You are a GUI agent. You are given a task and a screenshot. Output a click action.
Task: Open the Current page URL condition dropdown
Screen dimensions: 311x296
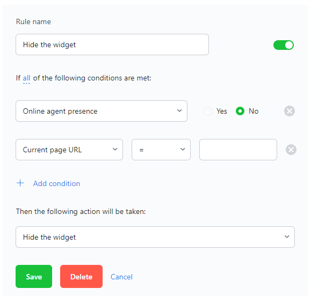(69, 150)
